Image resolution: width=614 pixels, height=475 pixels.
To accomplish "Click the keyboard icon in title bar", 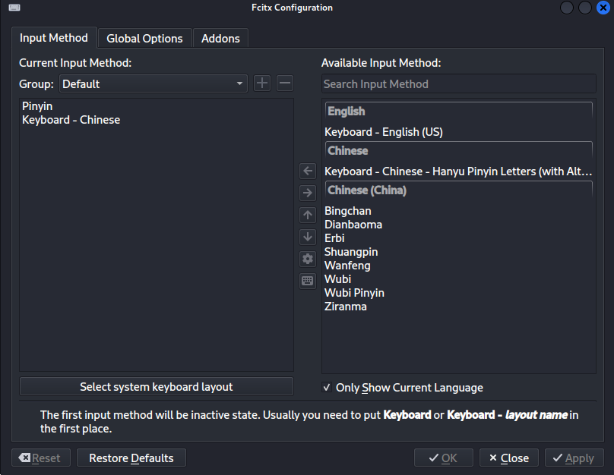I will [14, 8].
